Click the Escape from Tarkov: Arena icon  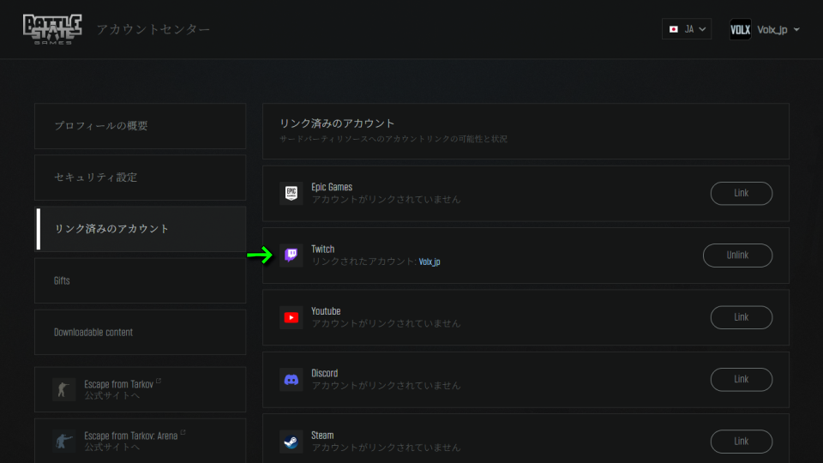pos(63,441)
